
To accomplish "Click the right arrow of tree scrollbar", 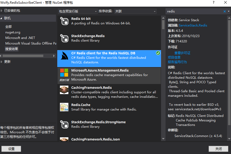I will pos(54,56).
